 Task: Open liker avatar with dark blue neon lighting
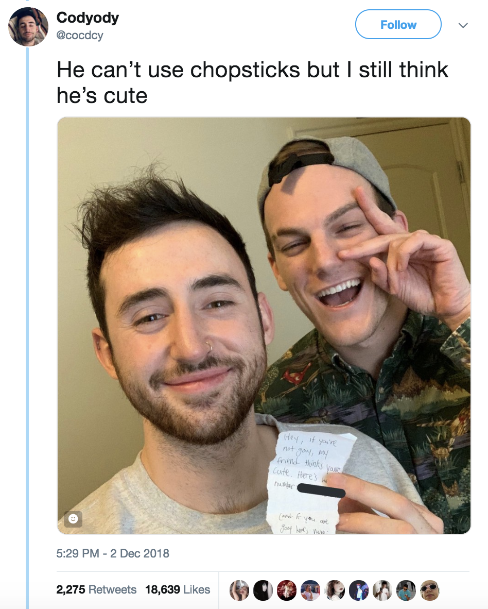tap(358, 590)
